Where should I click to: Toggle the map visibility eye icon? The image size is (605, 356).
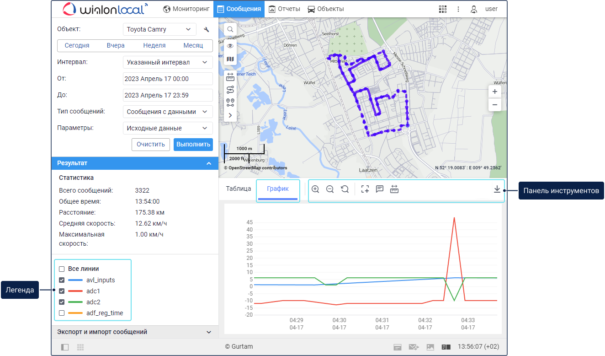coord(230,46)
